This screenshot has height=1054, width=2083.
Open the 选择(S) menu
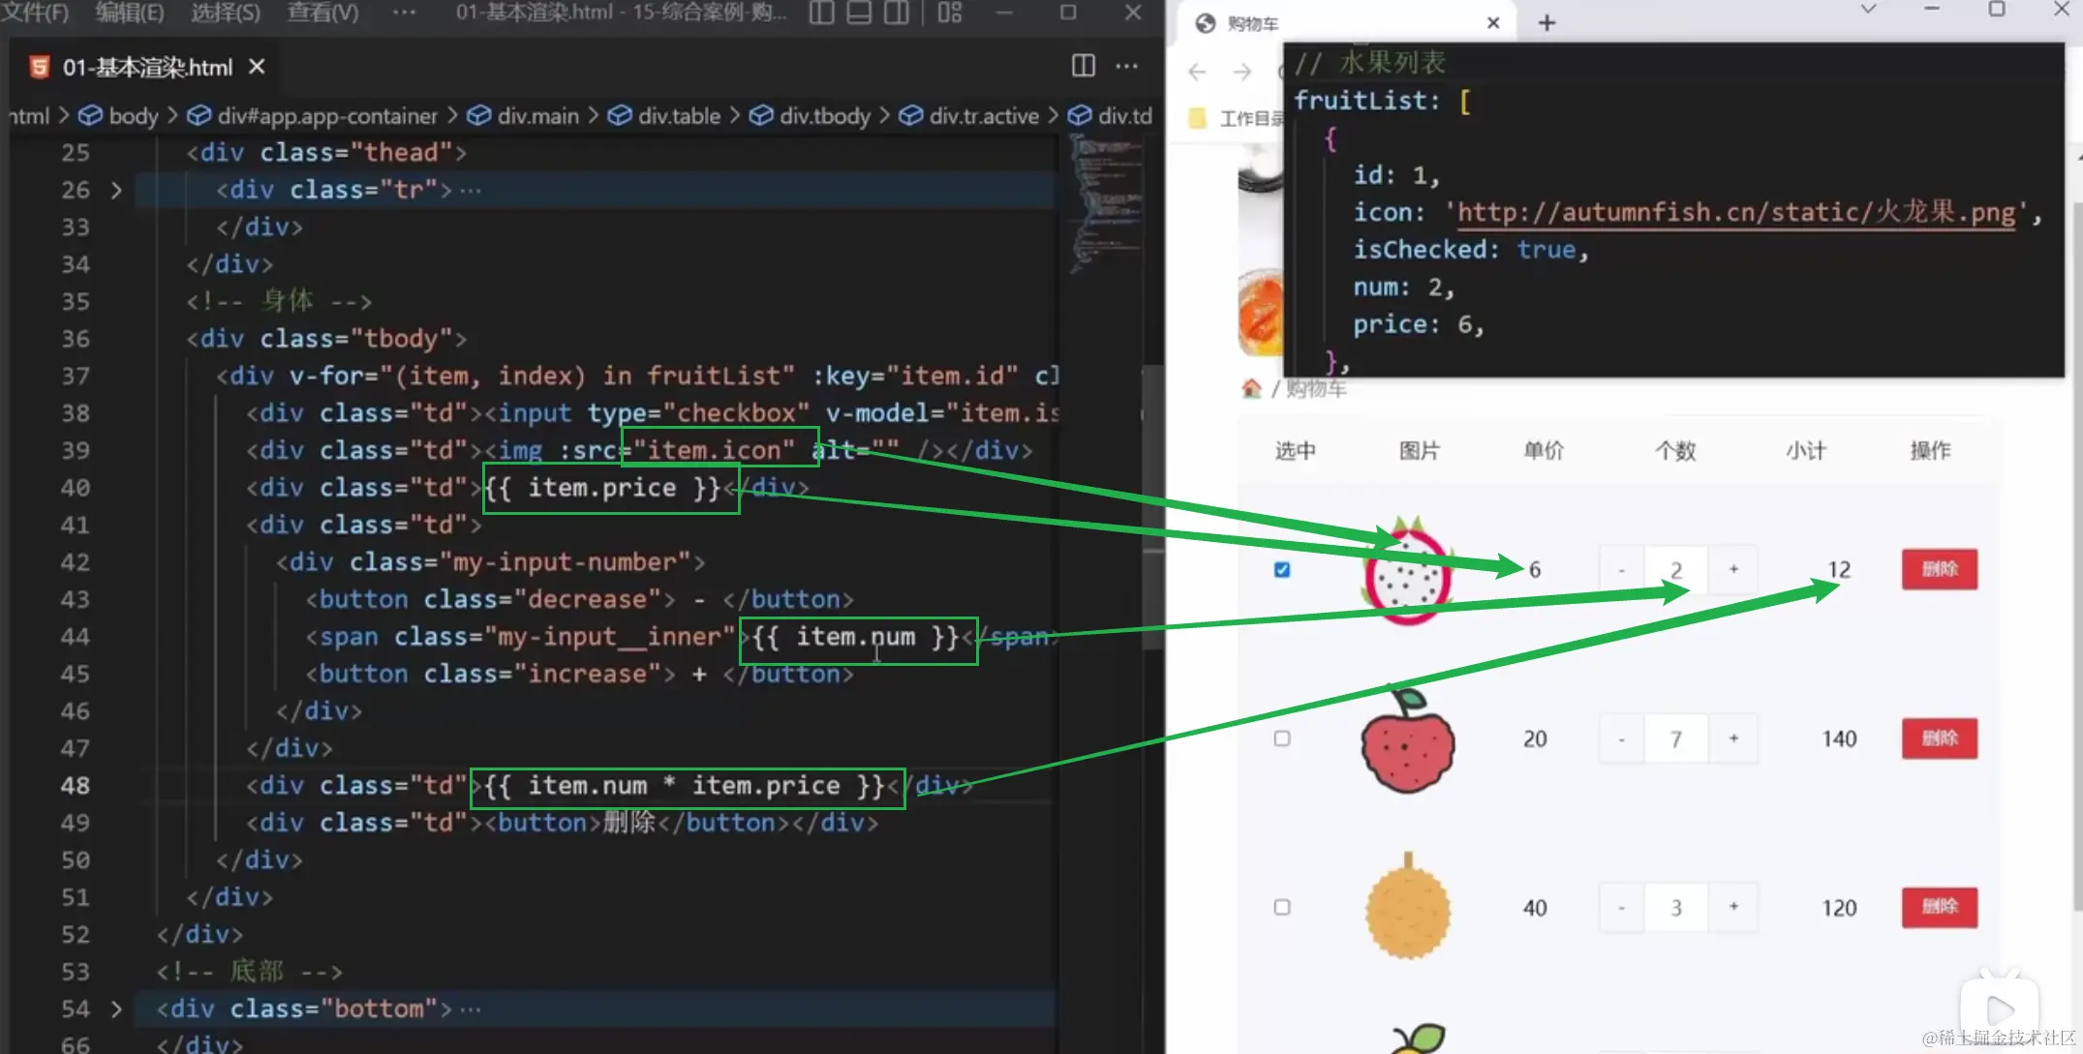(225, 13)
